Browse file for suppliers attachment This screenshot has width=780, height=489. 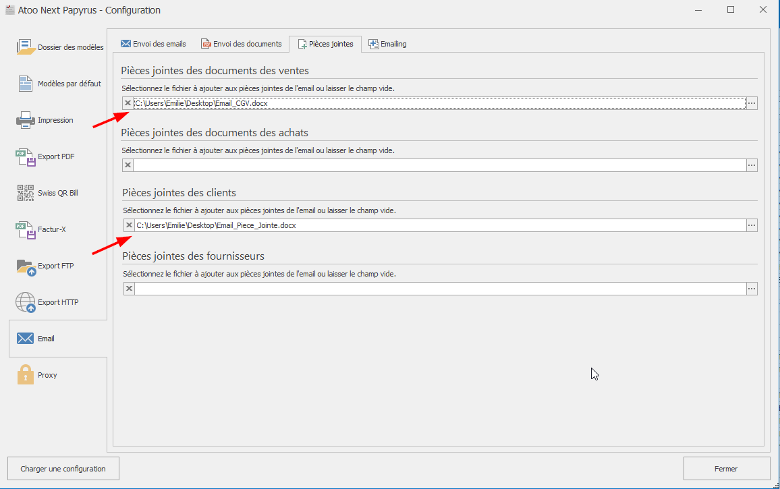click(752, 289)
